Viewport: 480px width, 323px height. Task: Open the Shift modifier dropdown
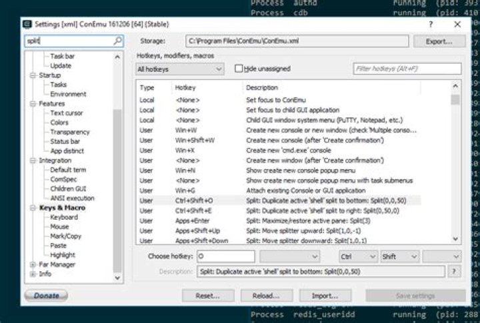click(399, 256)
